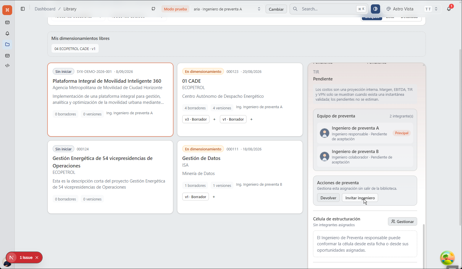Click avatar of Ingeniero de preventa A

324,133
